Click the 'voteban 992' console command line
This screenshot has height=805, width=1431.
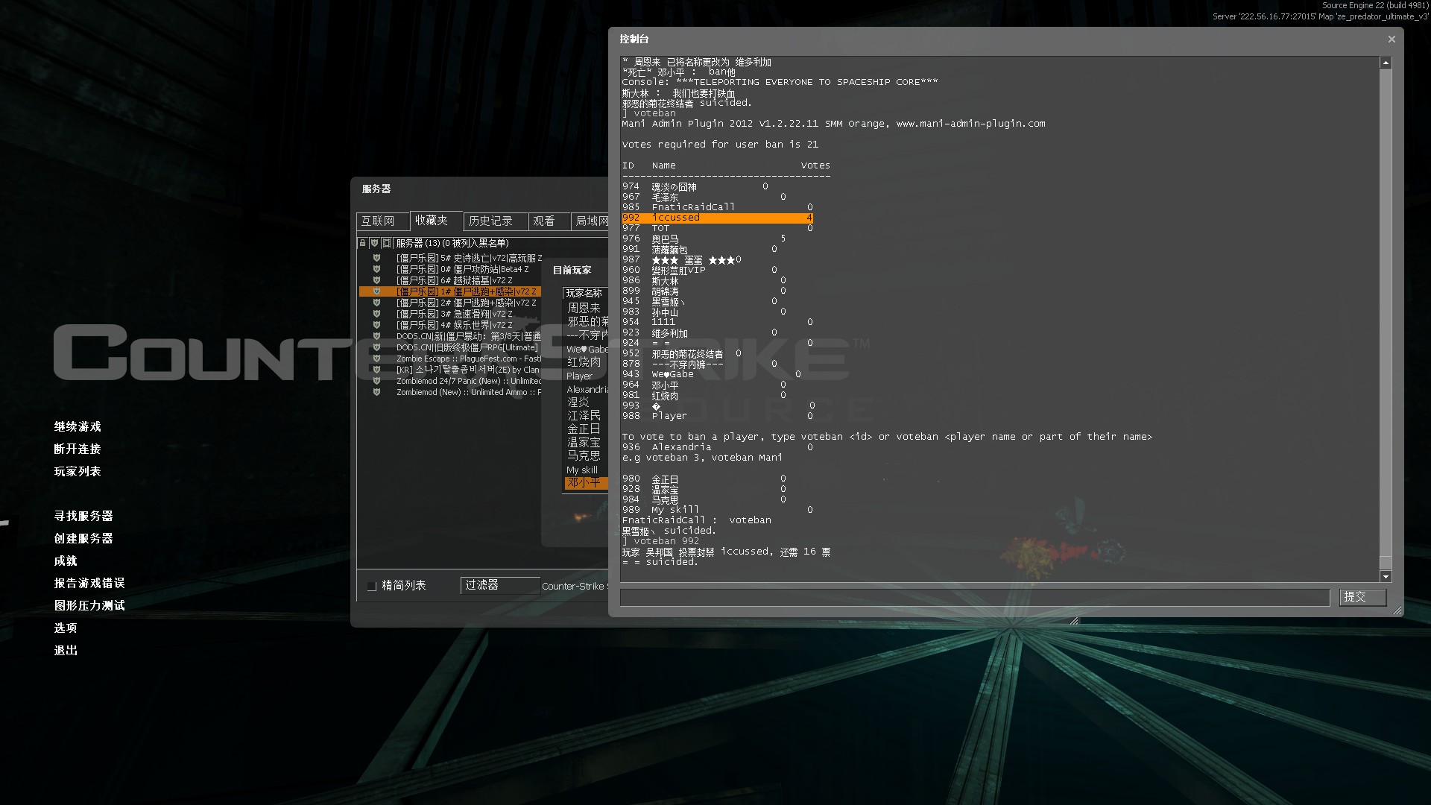[x=660, y=541]
